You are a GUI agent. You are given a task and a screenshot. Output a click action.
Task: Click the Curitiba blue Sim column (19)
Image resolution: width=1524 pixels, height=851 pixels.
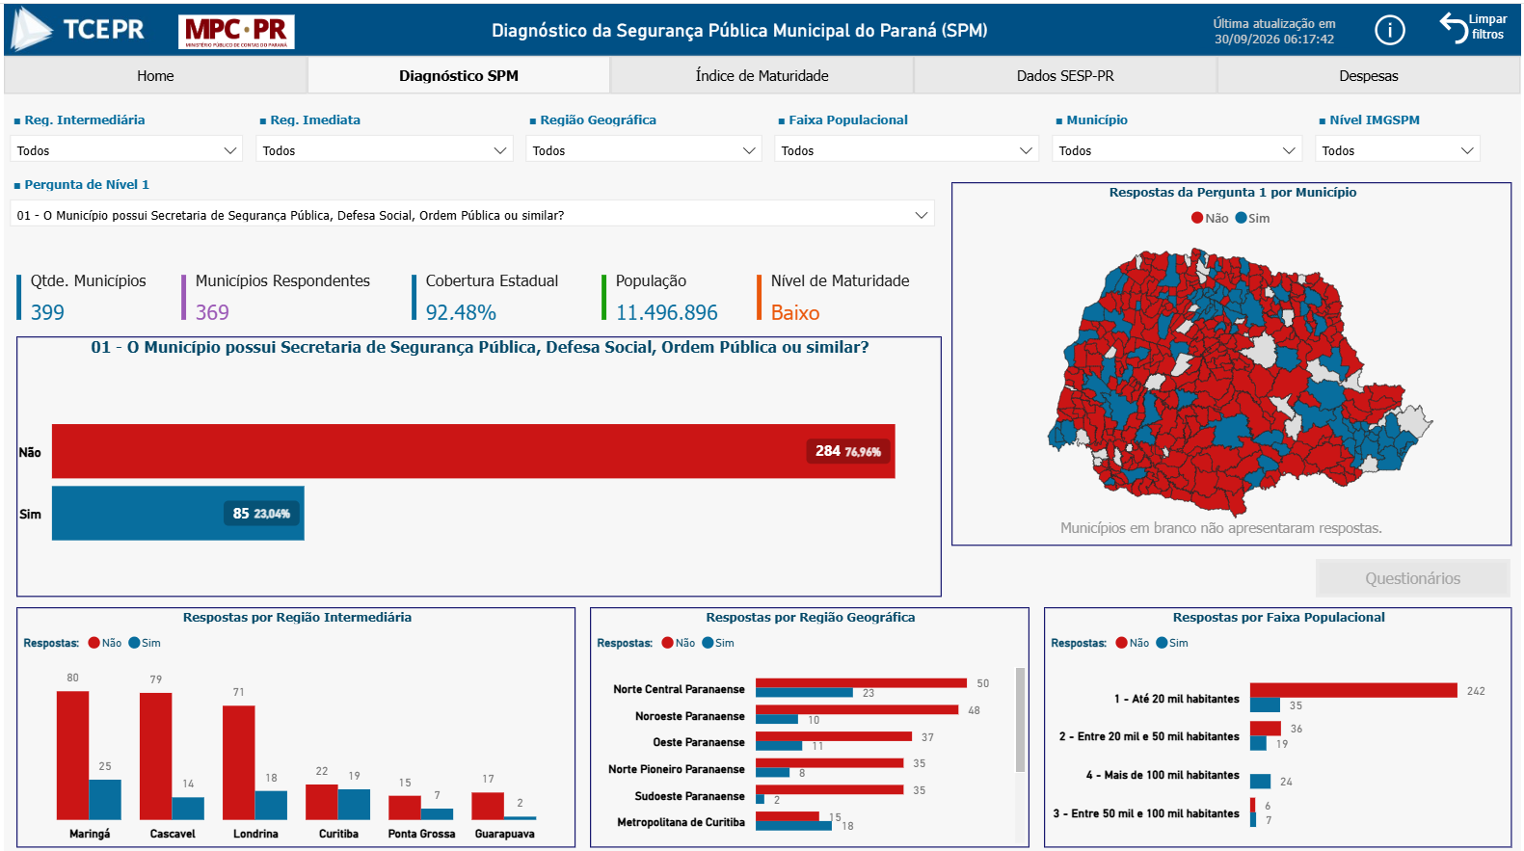pos(354,804)
